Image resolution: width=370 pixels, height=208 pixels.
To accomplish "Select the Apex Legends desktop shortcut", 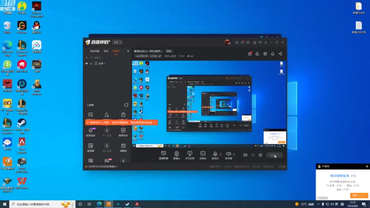I will pyautogui.click(x=22, y=146).
